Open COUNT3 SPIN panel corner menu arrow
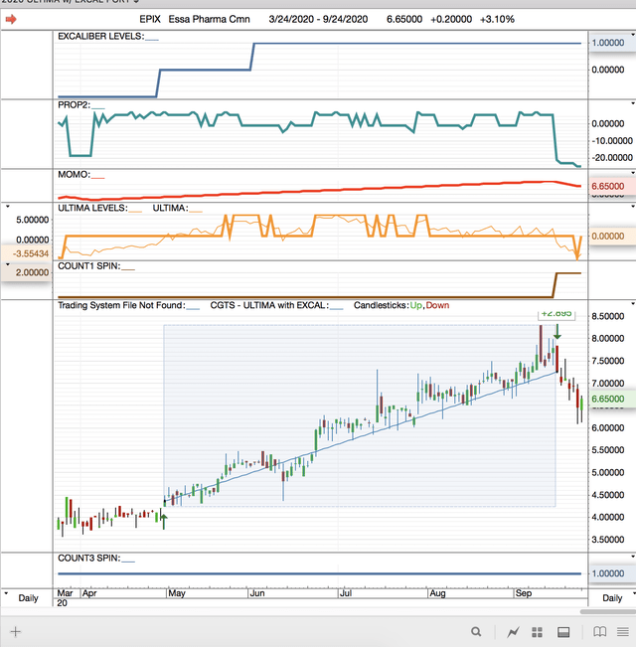Image resolution: width=636 pixels, height=647 pixels. [633, 557]
